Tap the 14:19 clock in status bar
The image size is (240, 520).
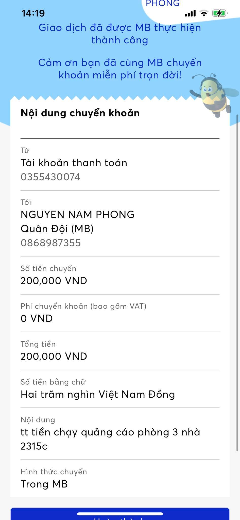click(x=33, y=13)
